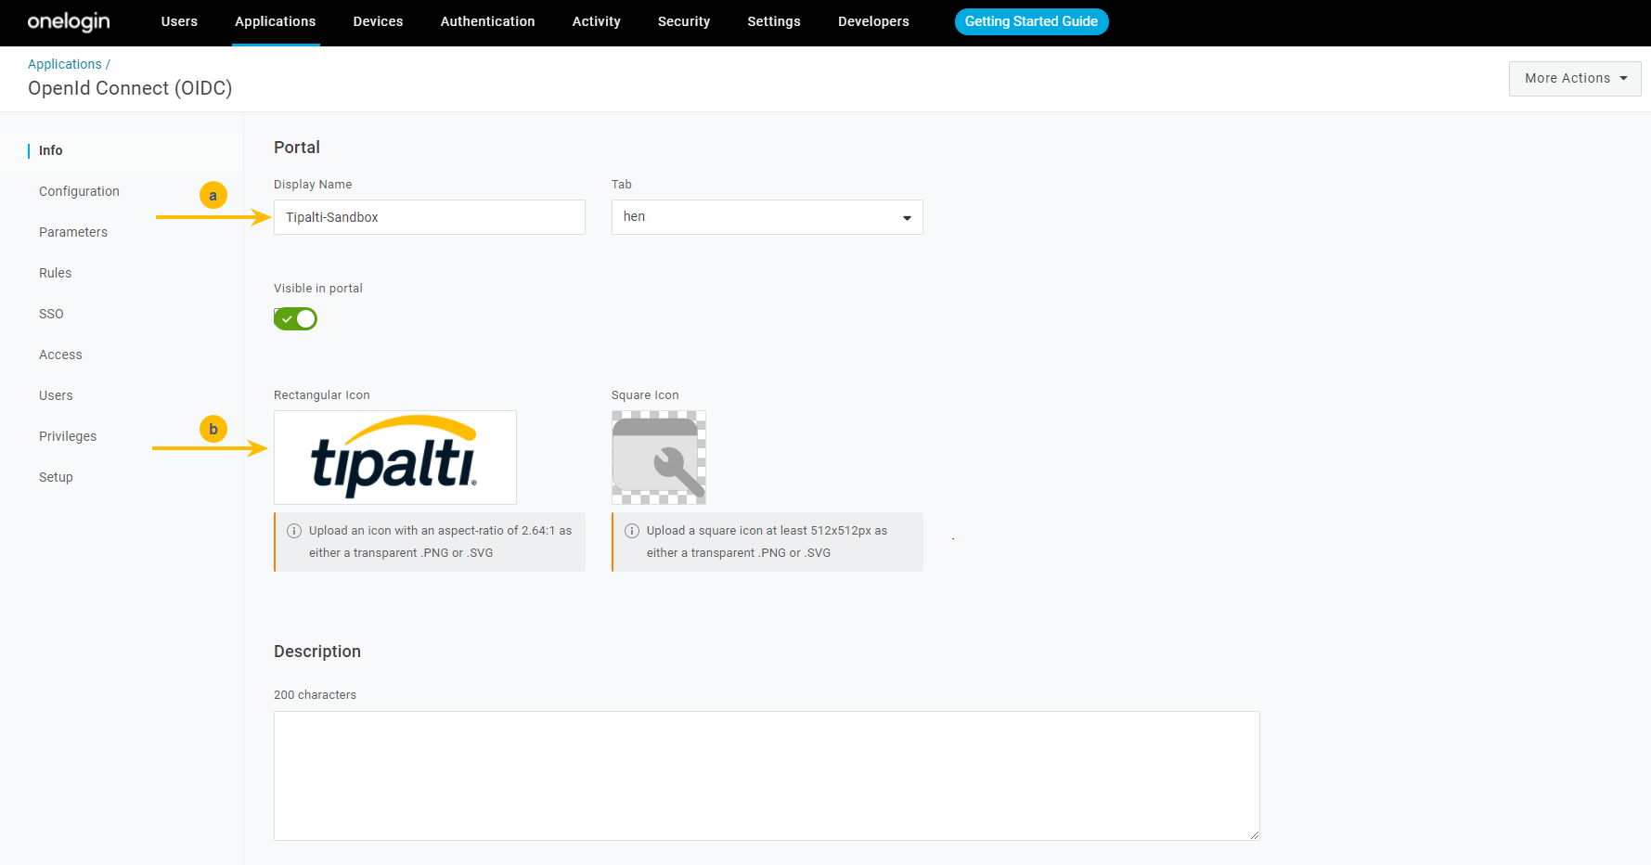Click inside the Description text area
This screenshot has width=1651, height=865.
pyautogui.click(x=766, y=775)
